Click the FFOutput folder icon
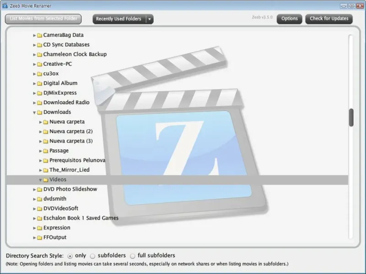366x274 pixels. [39, 237]
